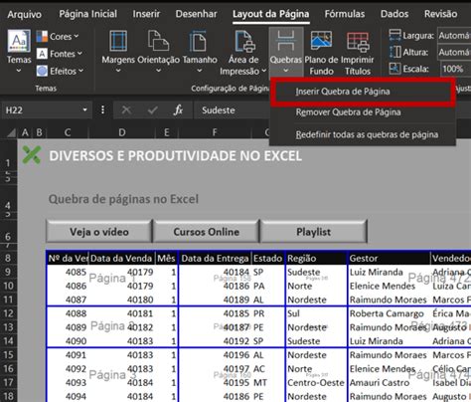Select column C header
Viewport: 471px width, 402px height.
click(x=68, y=132)
